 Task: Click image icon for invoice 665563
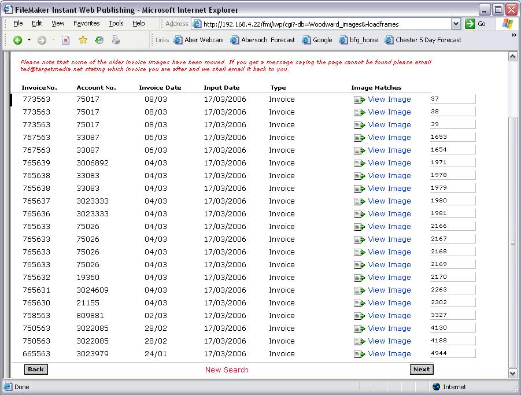coord(359,354)
